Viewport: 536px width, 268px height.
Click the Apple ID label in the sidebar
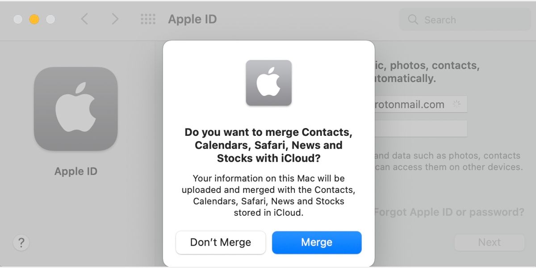click(75, 171)
